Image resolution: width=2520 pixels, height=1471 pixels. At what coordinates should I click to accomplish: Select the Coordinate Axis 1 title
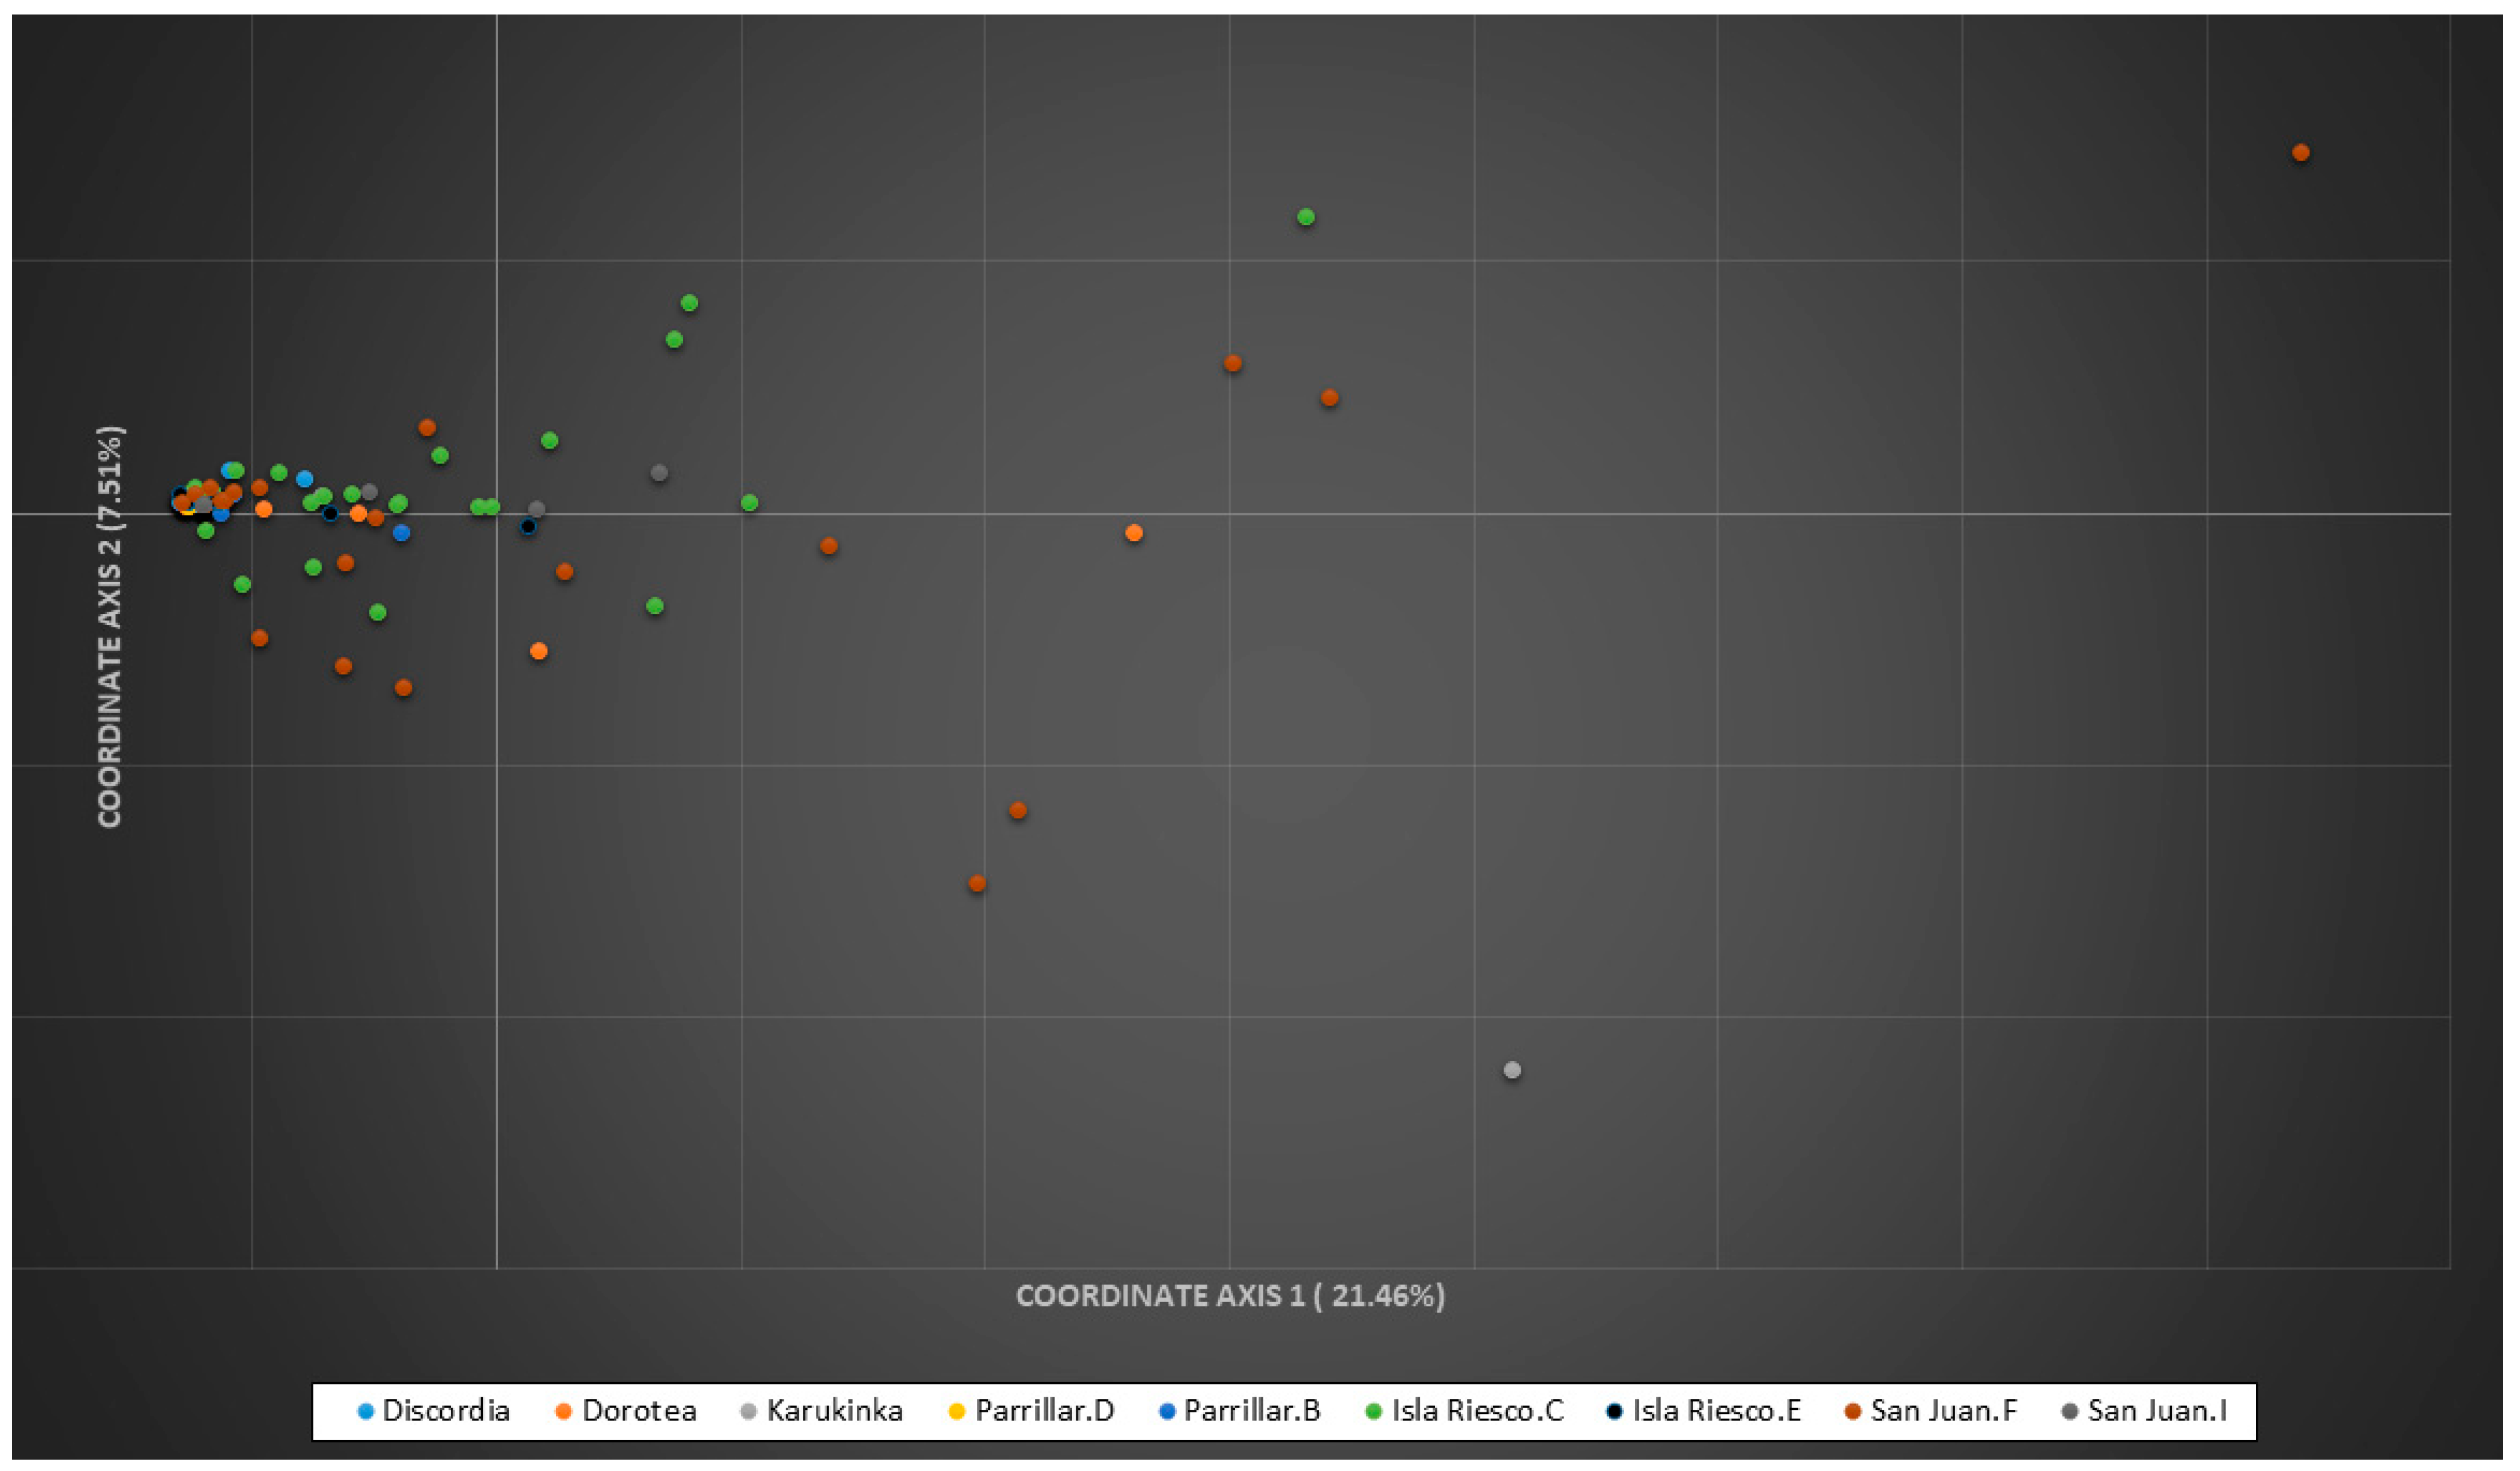pos(1229,1296)
